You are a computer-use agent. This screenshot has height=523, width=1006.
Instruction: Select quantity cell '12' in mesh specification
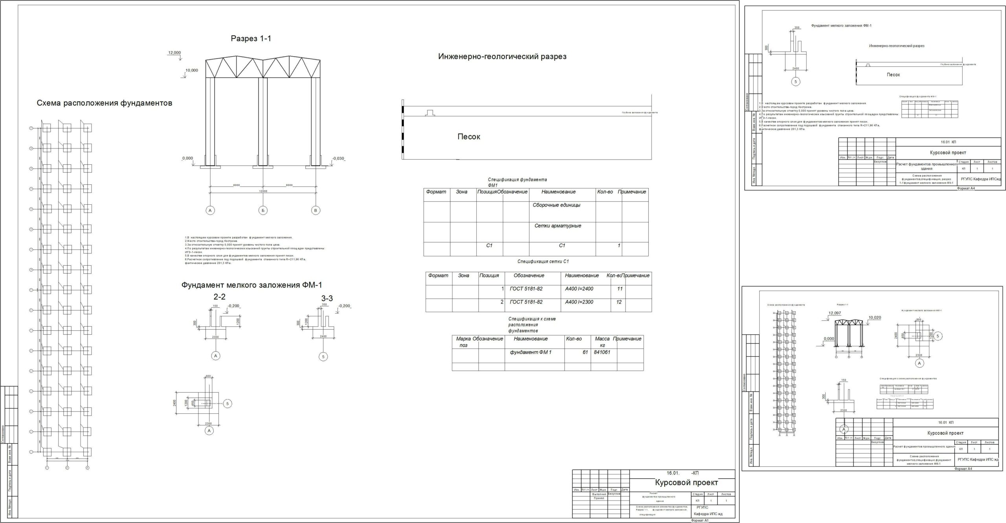pos(619,302)
